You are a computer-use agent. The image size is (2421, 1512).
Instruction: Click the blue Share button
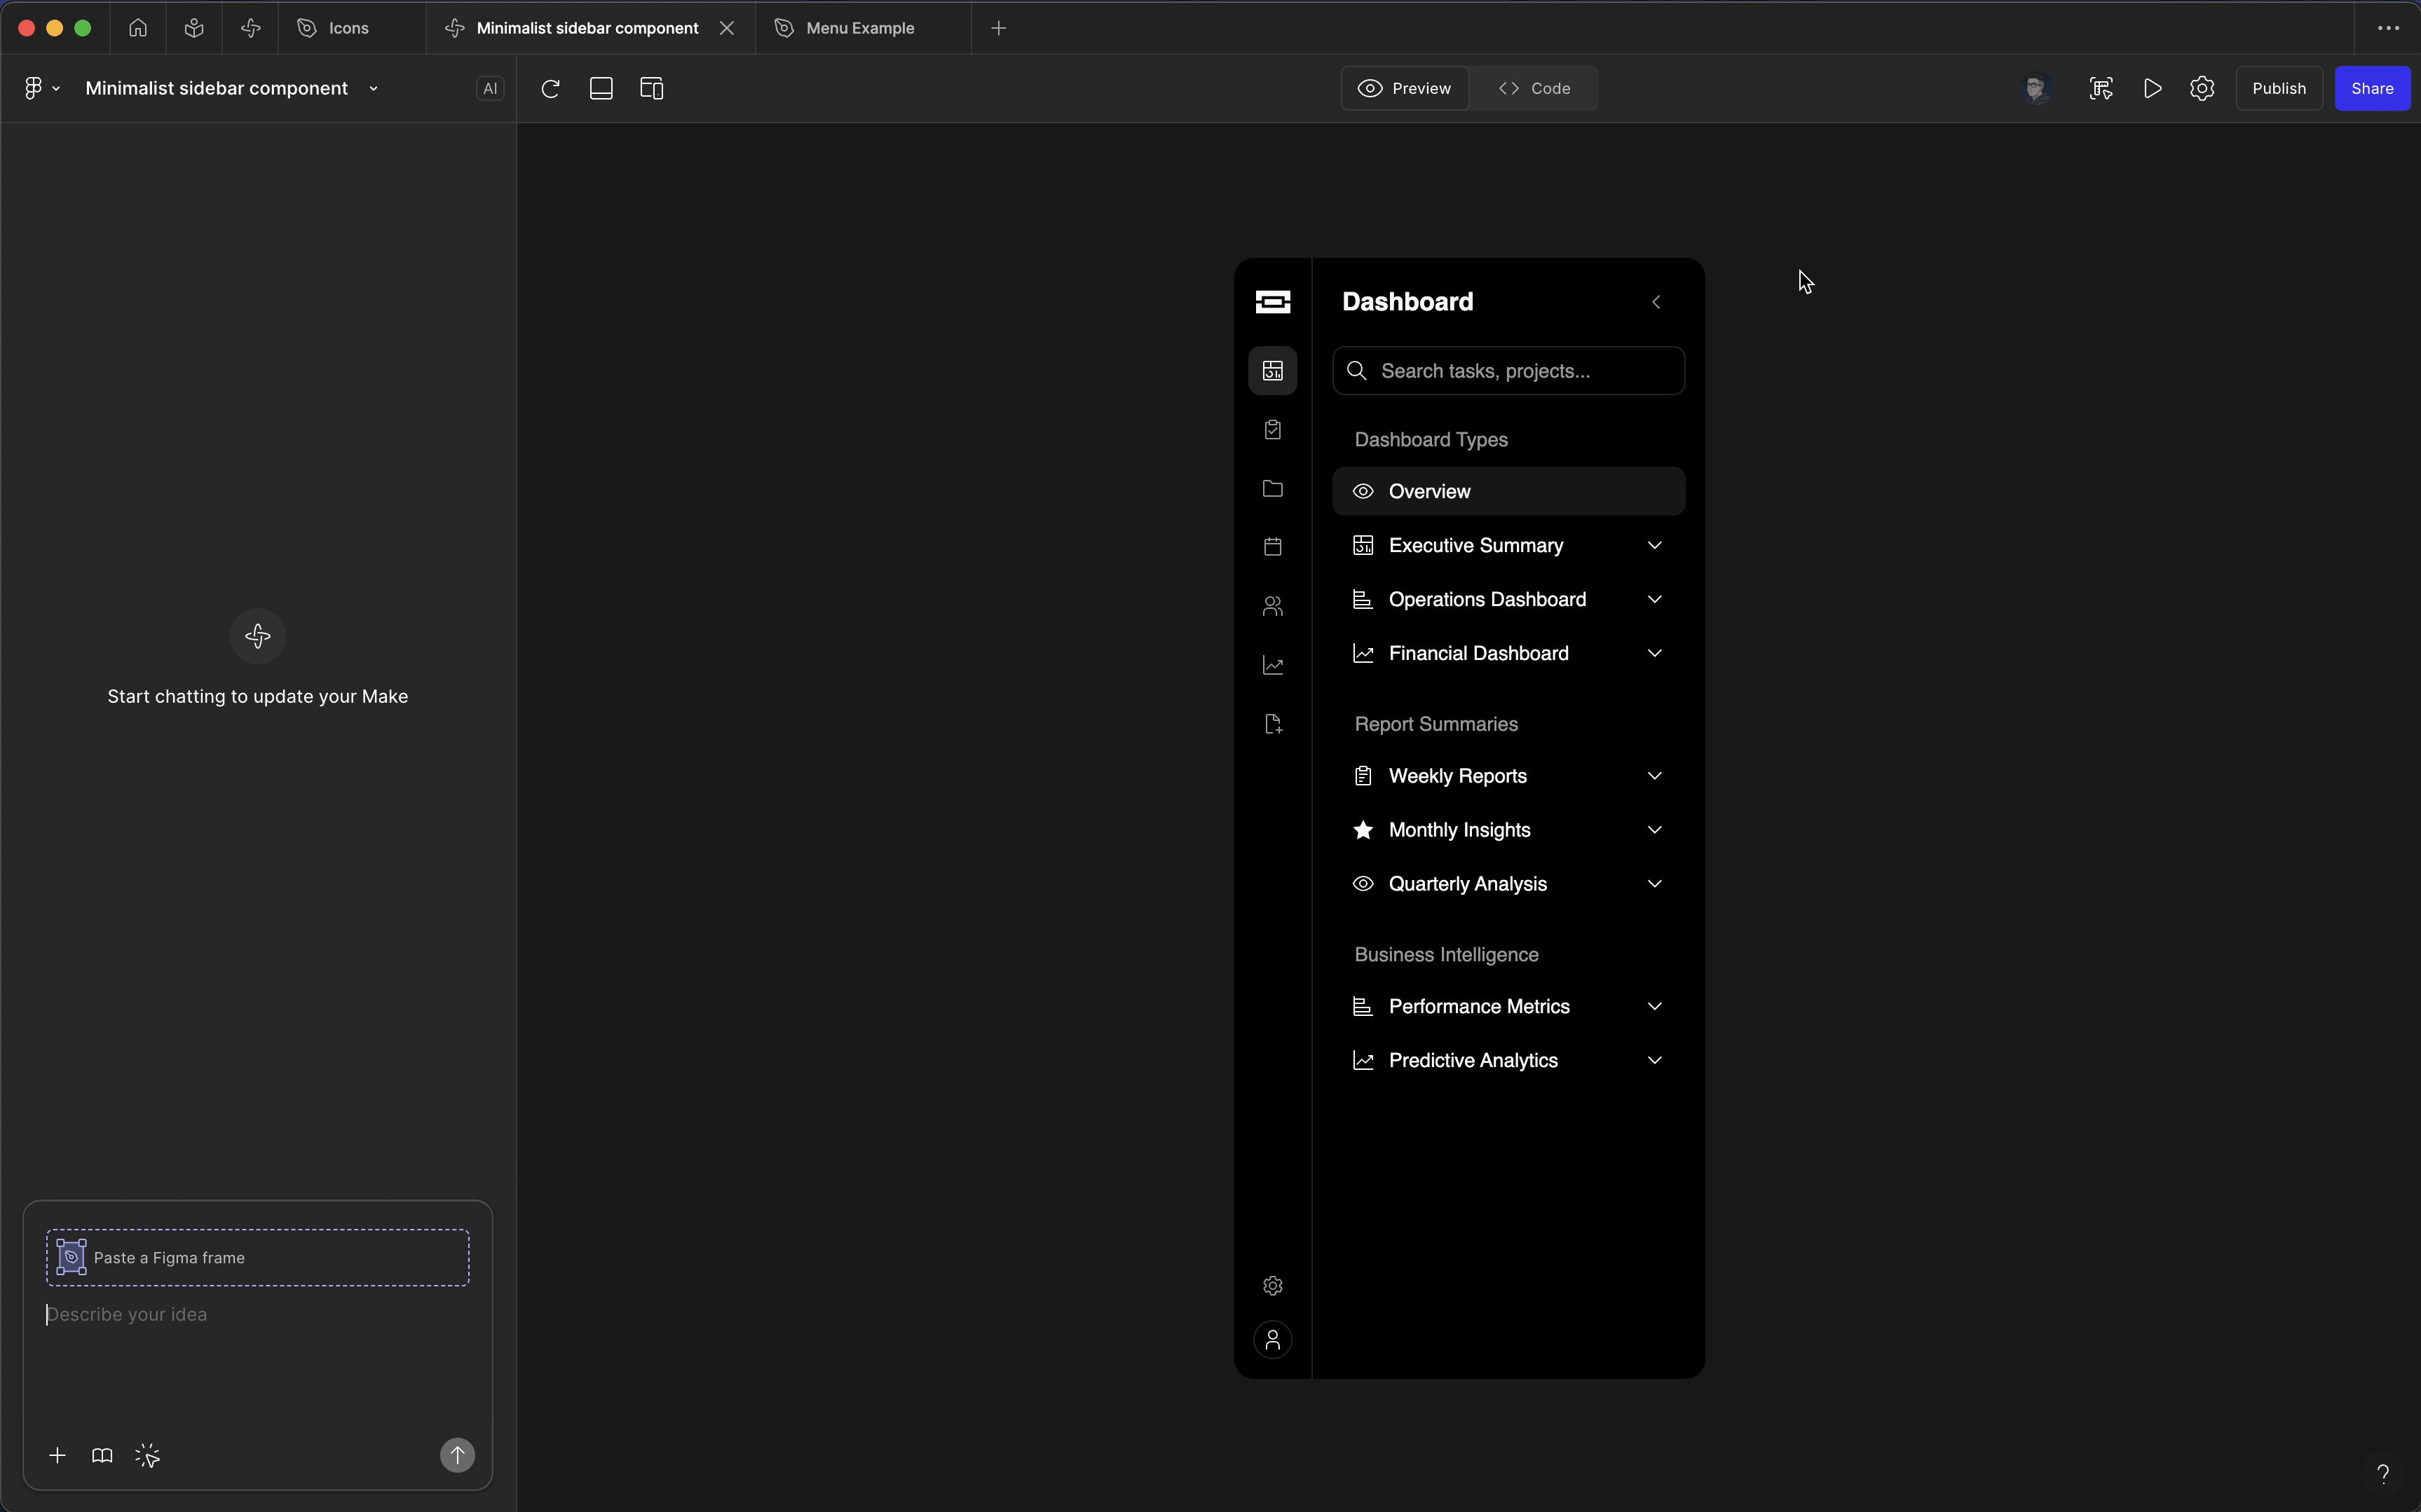click(2371, 89)
